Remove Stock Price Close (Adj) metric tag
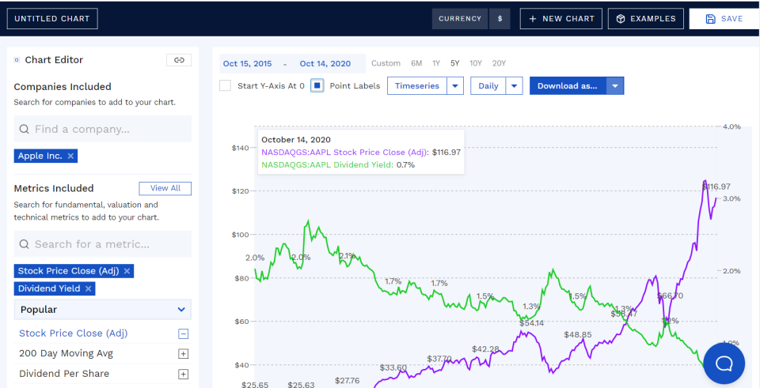 [x=127, y=271]
